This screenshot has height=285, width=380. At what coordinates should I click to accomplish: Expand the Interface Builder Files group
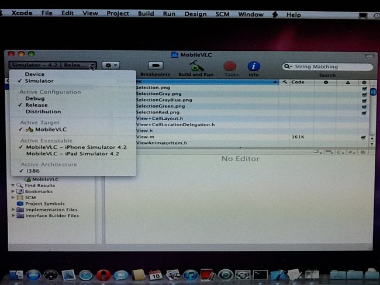pyautogui.click(x=13, y=216)
